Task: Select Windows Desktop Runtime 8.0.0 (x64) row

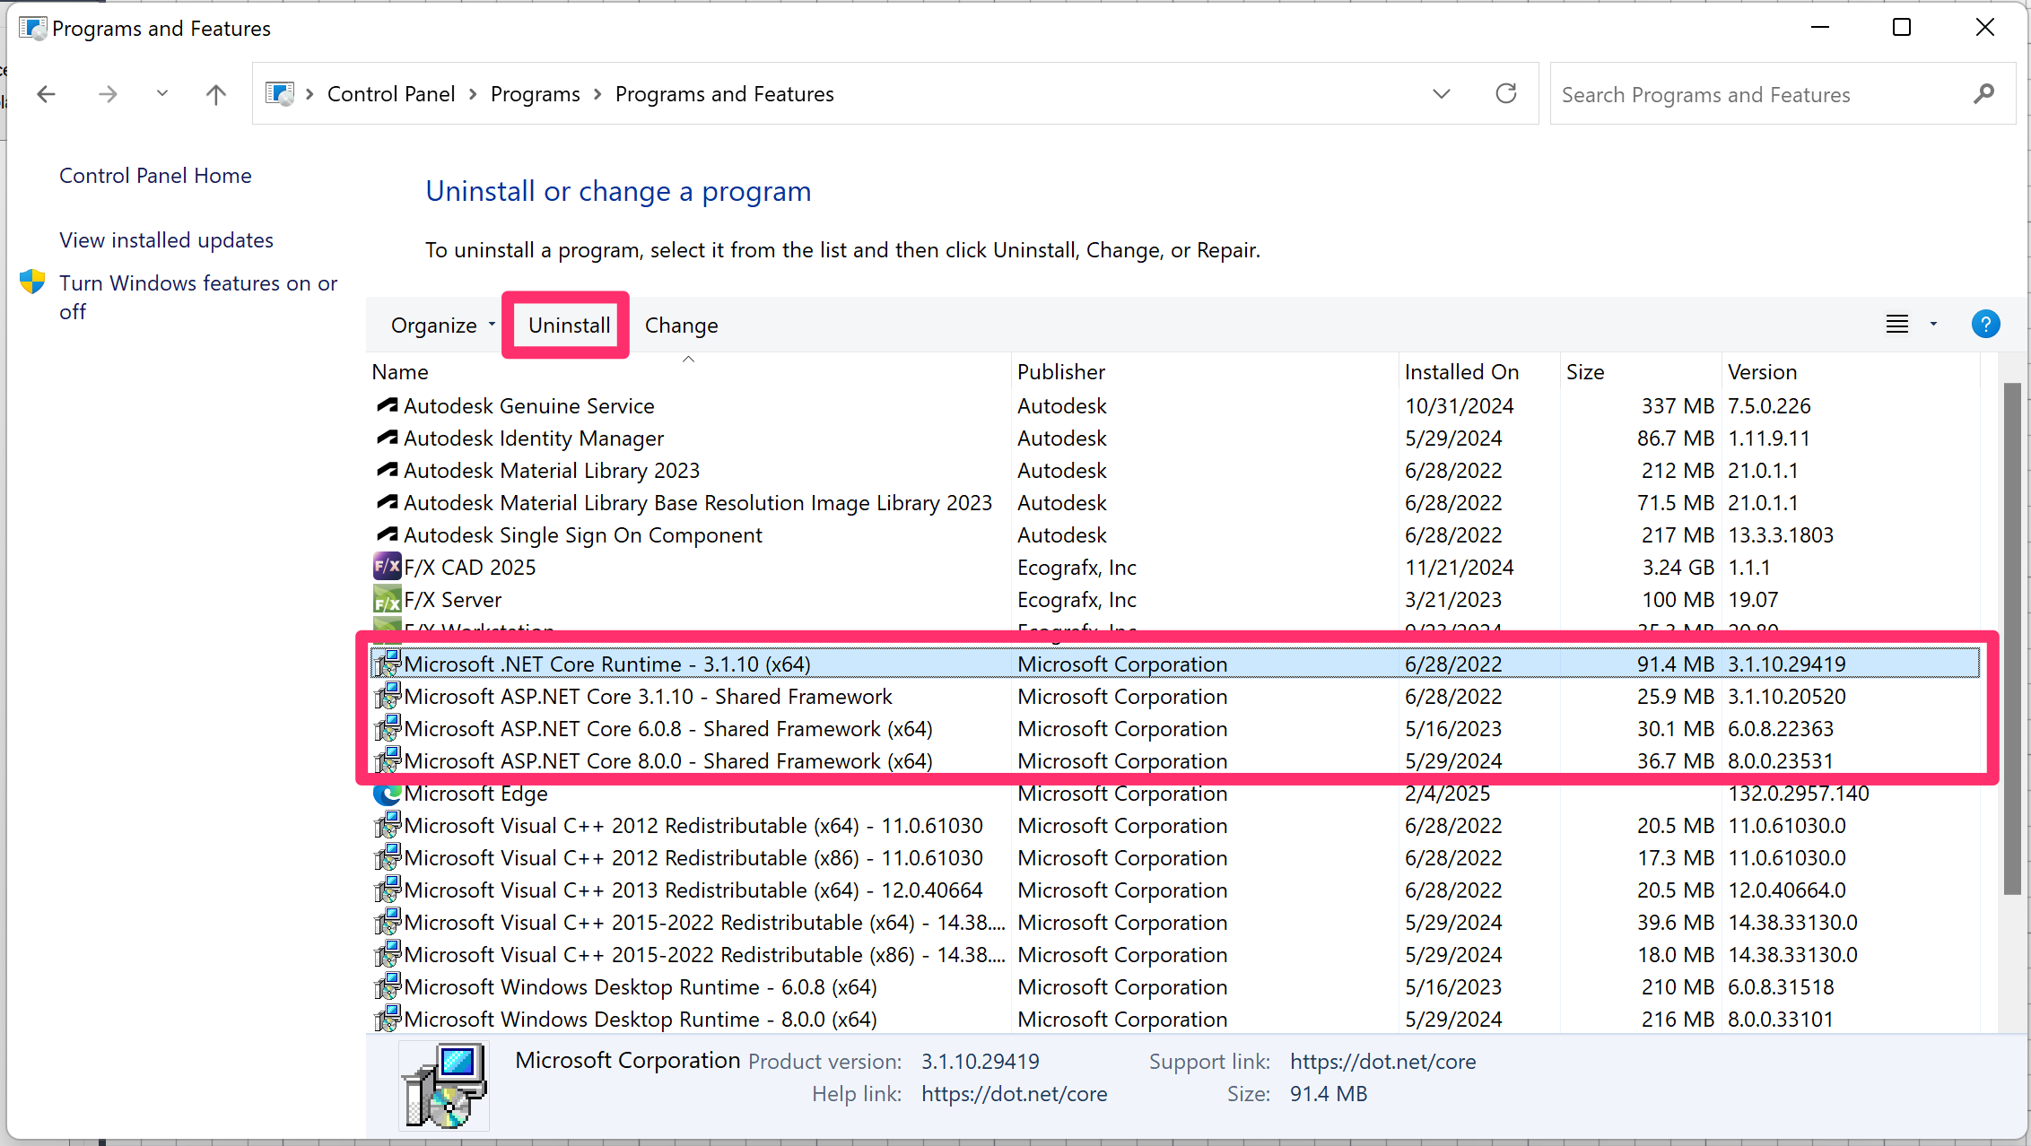Action: pos(1174,1020)
